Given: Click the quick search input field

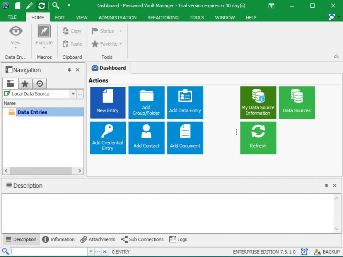Looking at the screenshot, I should click(x=49, y=252).
